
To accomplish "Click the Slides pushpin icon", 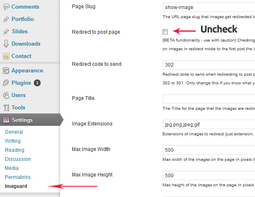I will pos(6,31).
